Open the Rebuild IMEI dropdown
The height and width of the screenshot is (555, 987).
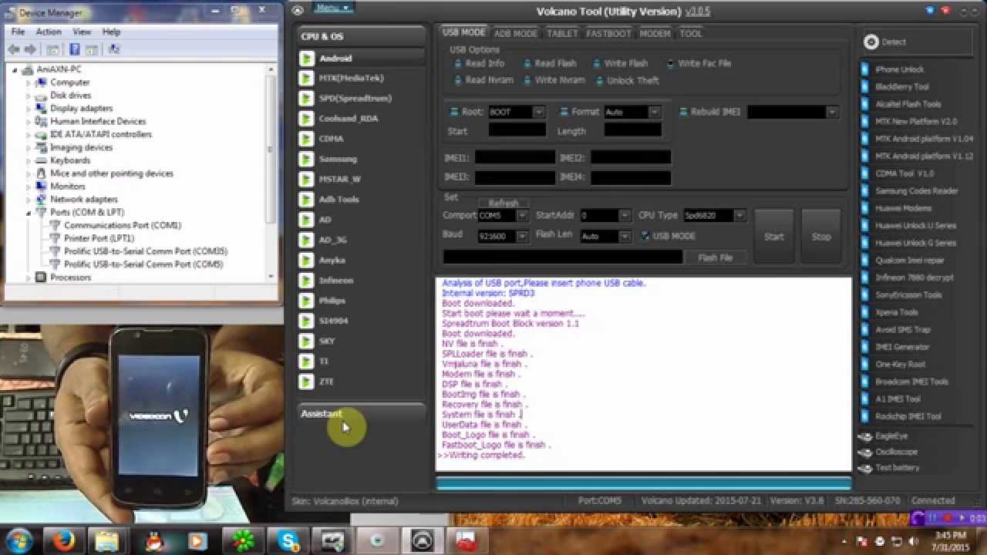pyautogui.click(x=831, y=112)
